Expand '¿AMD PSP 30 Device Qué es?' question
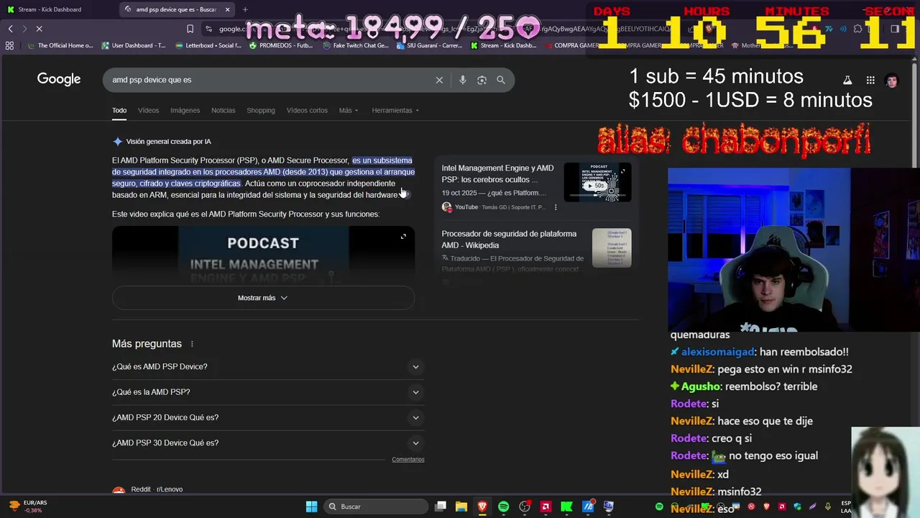Viewport: 920px width, 518px height. point(268,443)
